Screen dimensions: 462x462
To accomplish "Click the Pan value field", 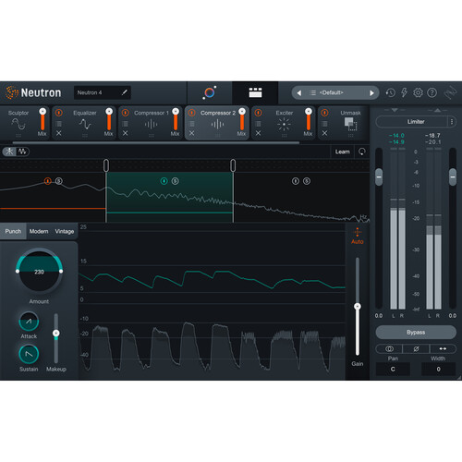I will (x=393, y=369).
